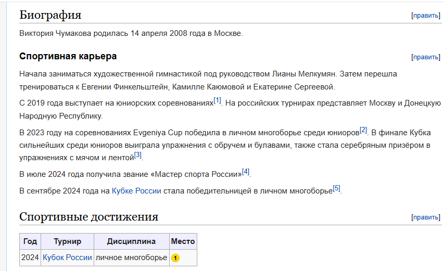Click the Дисциплина column header

click(x=131, y=241)
